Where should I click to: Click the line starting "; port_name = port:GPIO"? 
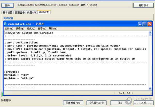pyautogui.click(x=62, y=46)
